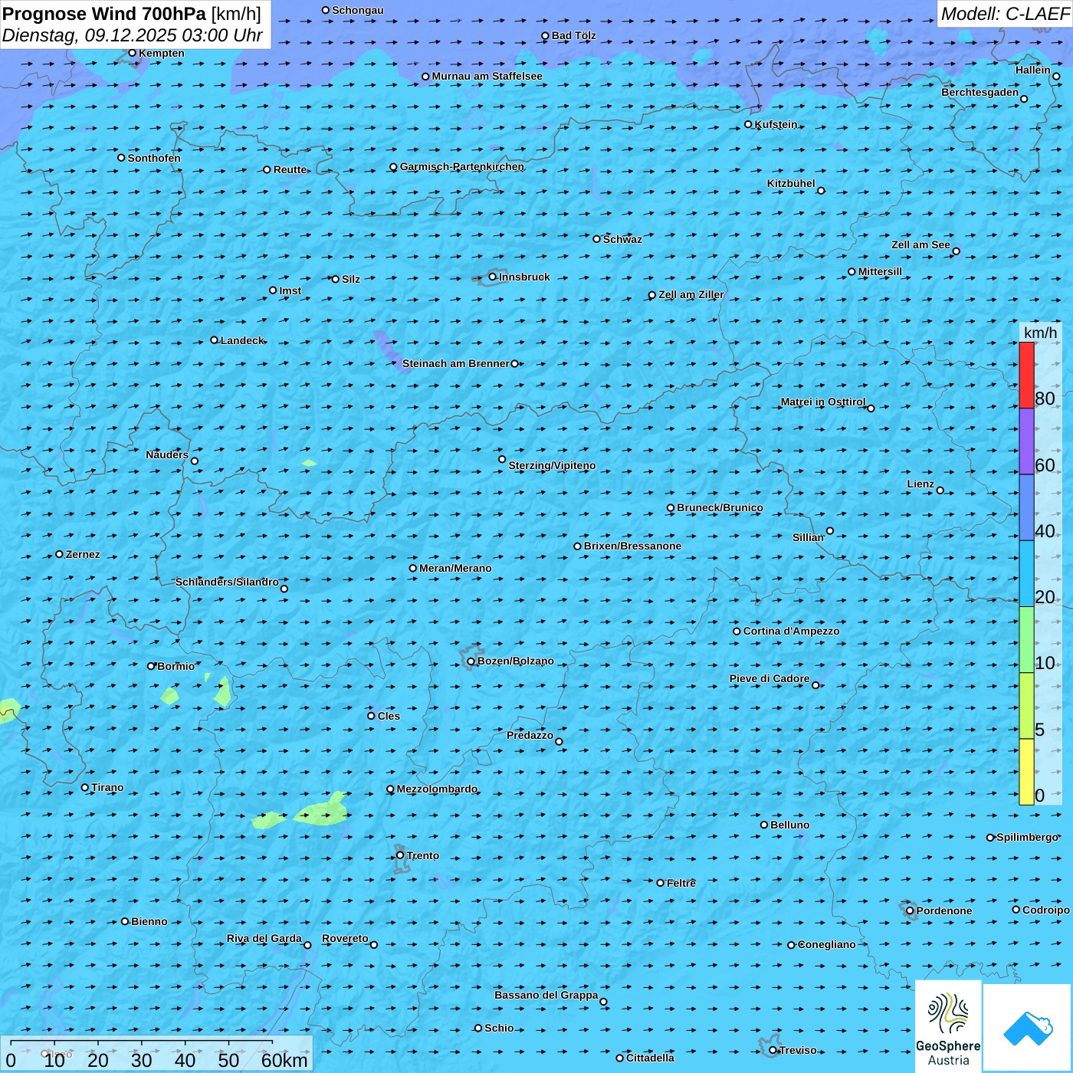Image resolution: width=1073 pixels, height=1073 pixels.
Task: Select the Meran/Merano label
Action: point(455,568)
